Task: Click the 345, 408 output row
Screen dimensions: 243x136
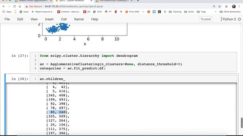Action: pyautogui.click(x=58, y=96)
